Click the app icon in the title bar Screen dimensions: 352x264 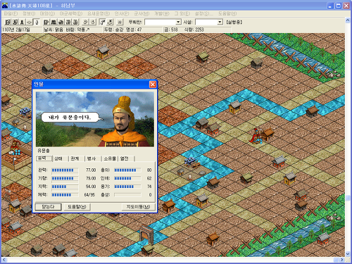pos(5,6)
